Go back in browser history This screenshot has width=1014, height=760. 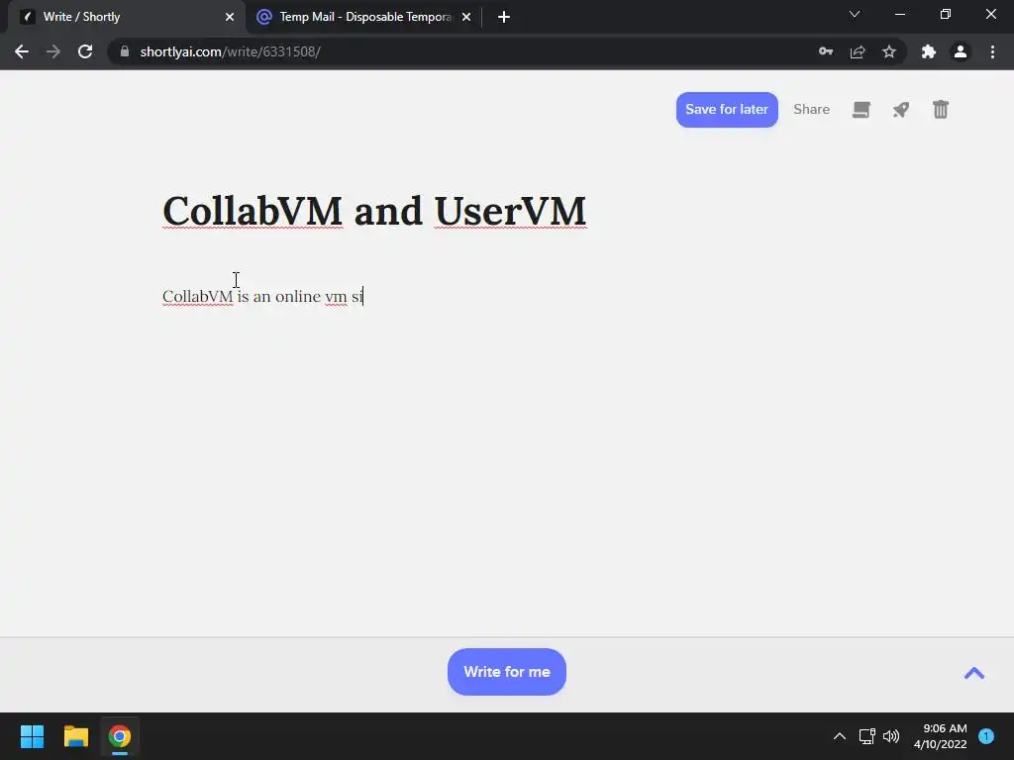[22, 51]
